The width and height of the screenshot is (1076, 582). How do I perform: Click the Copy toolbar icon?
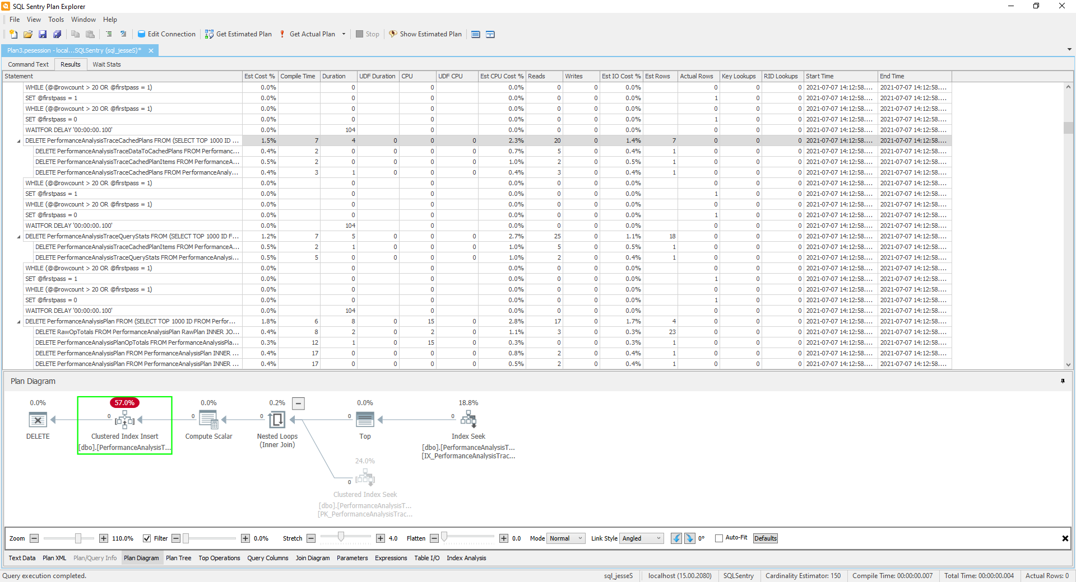(x=75, y=34)
